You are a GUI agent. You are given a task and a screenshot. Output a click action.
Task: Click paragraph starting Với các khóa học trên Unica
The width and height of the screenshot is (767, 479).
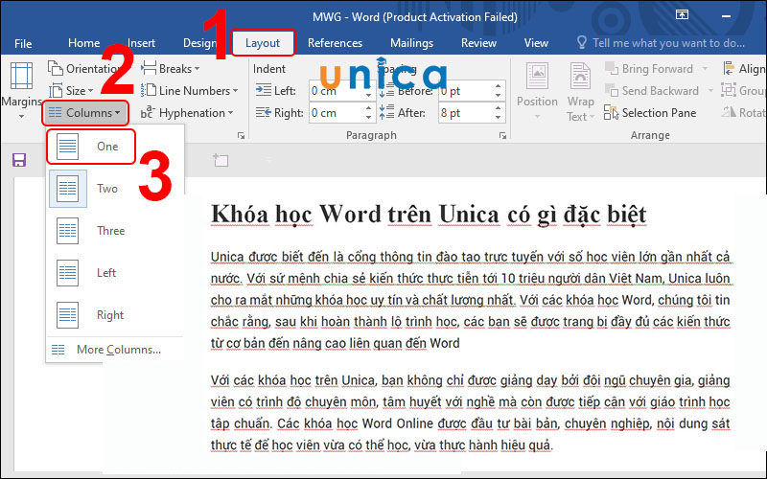[471, 413]
